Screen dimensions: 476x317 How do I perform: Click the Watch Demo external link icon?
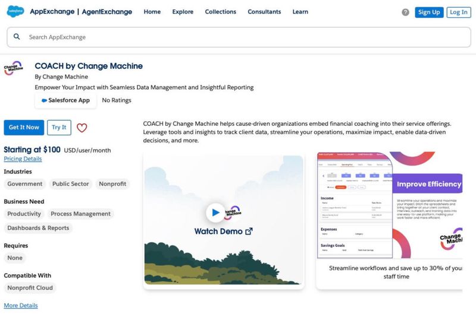249,232
